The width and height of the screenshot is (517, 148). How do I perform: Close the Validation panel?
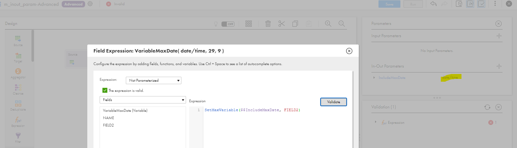click(498, 107)
